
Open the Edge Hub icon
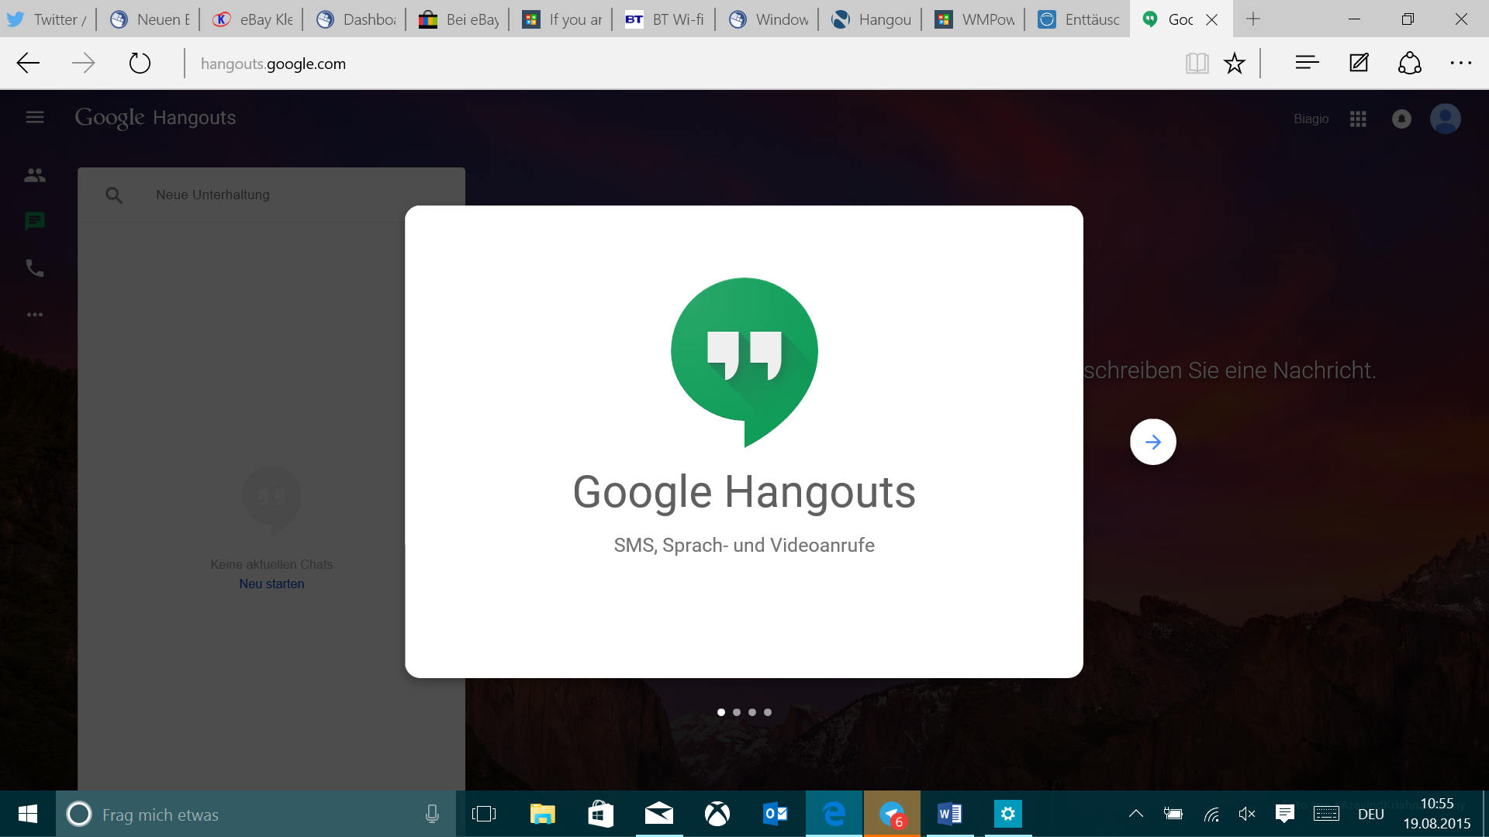(1307, 63)
